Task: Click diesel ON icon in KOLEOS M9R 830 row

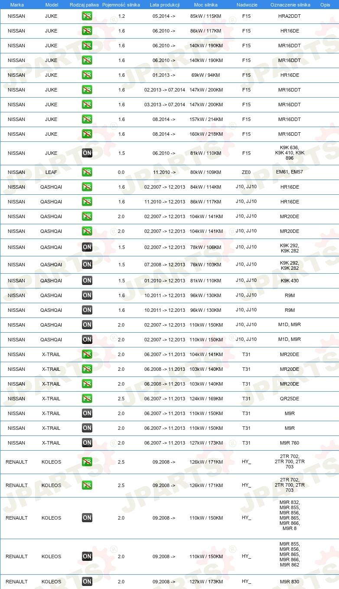Action: point(87,582)
